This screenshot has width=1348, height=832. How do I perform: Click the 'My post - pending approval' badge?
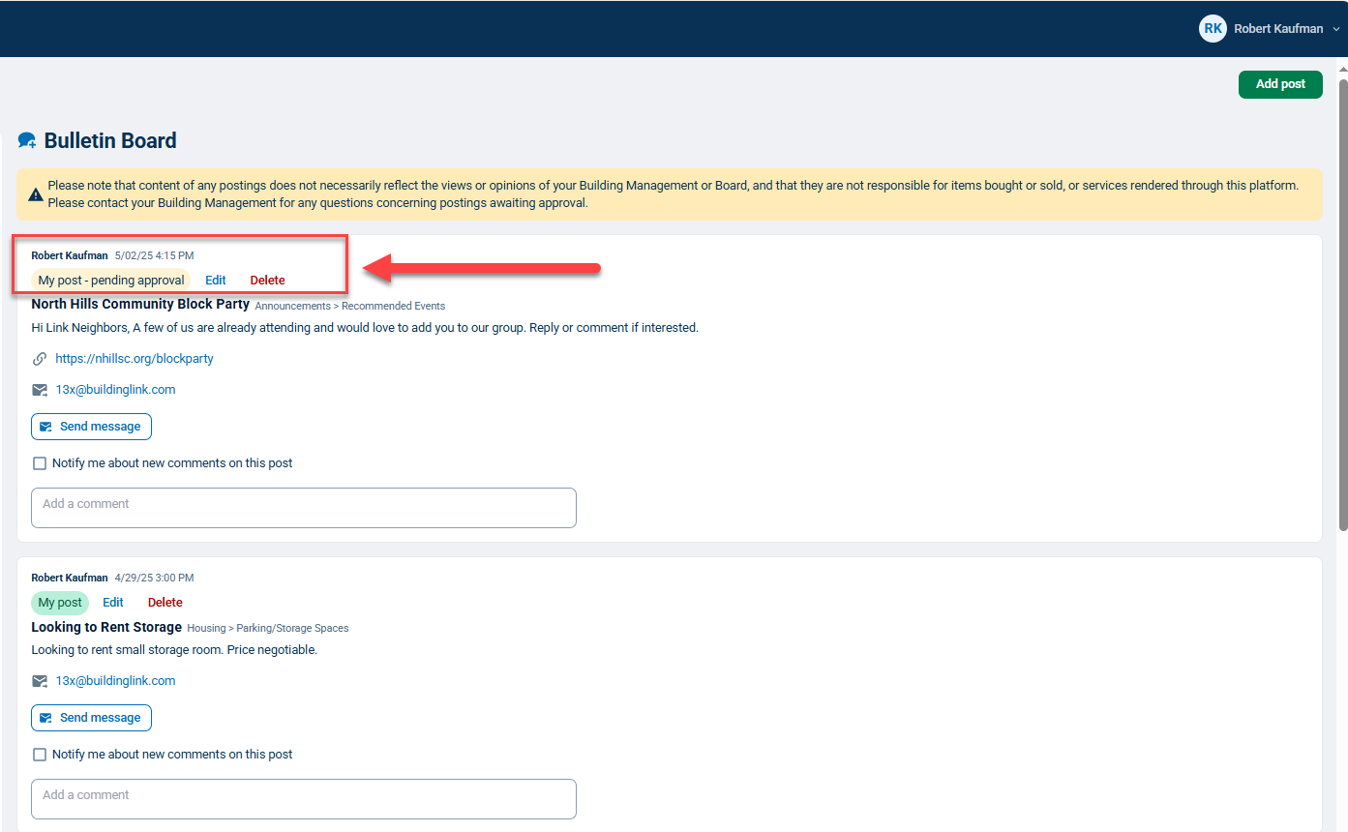pos(111,281)
